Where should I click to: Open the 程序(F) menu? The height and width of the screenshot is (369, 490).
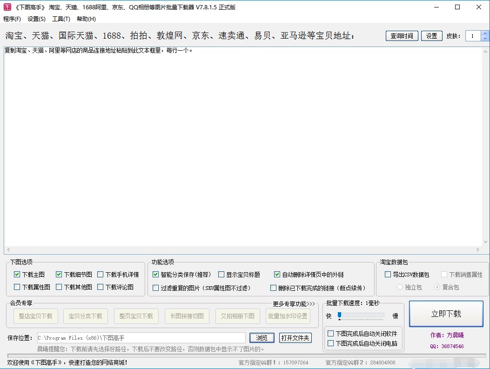tap(12, 19)
